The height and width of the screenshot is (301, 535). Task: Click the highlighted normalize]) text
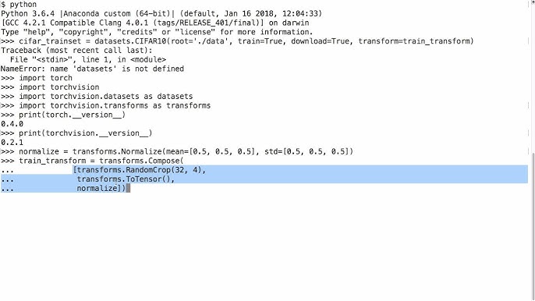coord(101,189)
